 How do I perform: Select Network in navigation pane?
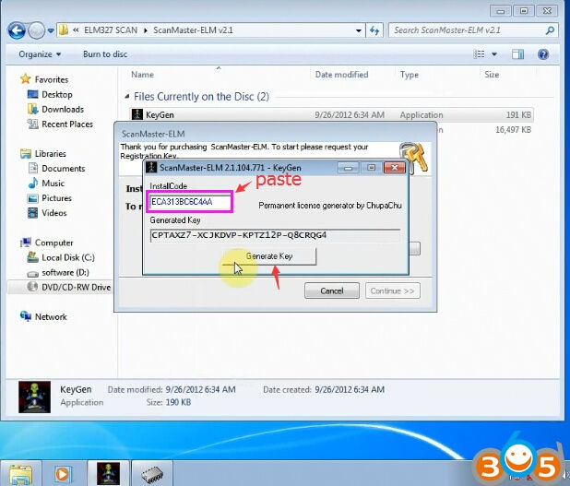pyautogui.click(x=51, y=317)
